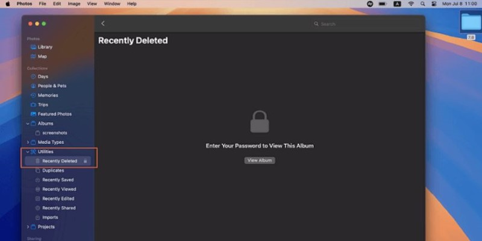Viewport: 482px width, 241px height.
Task: Select the Memories collection
Action: [44, 95]
